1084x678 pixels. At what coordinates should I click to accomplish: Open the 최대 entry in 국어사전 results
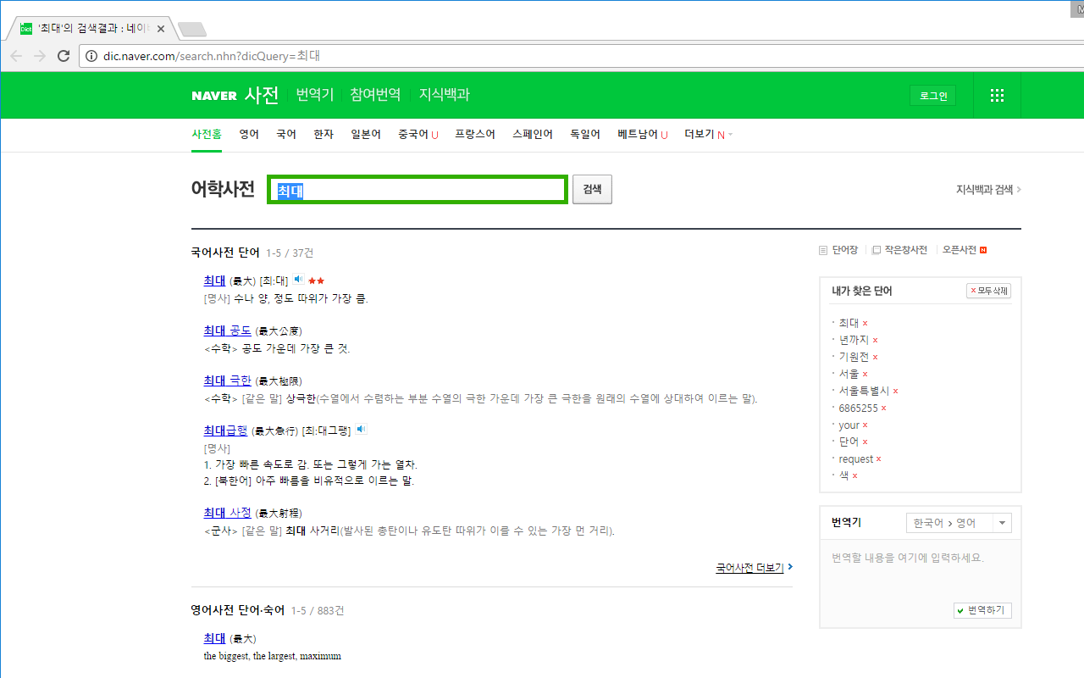click(214, 281)
